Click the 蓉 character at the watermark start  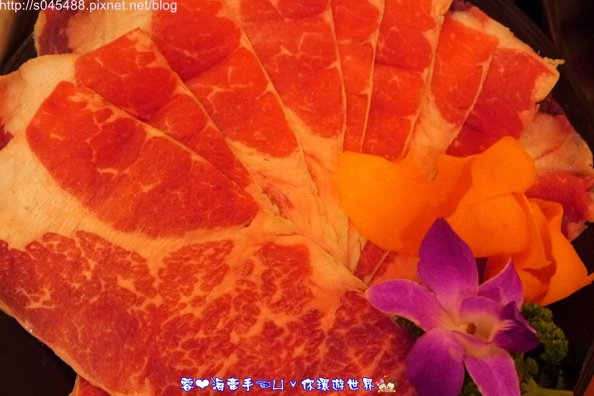click(x=187, y=384)
